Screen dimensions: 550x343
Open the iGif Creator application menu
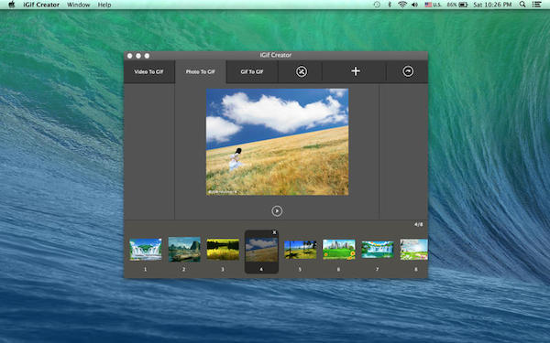pos(41,5)
